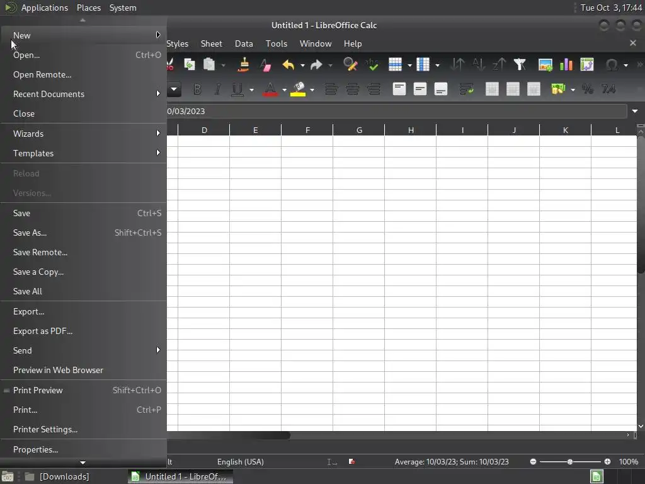Click the Format as Percent icon
The width and height of the screenshot is (645, 484).
tap(588, 89)
